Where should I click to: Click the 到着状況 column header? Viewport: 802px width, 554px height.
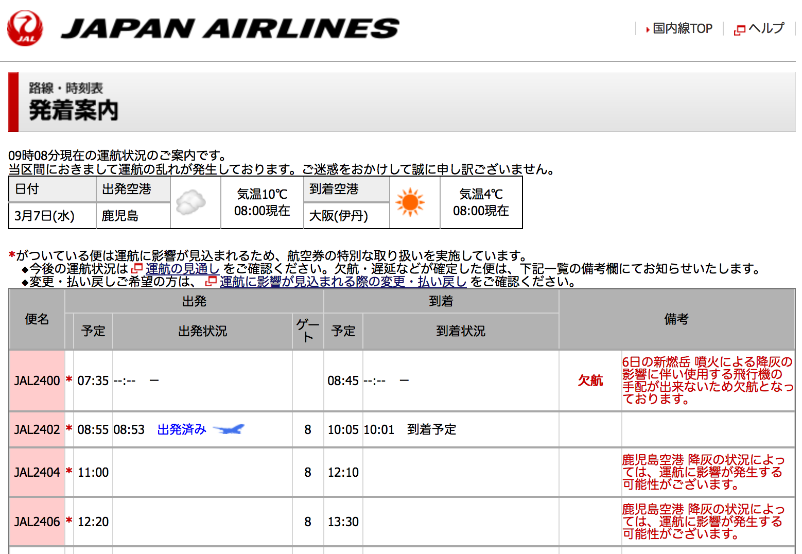point(461,331)
